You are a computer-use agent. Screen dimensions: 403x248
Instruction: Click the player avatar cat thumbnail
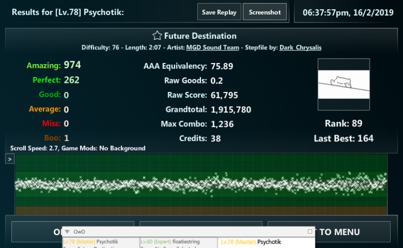344,84
